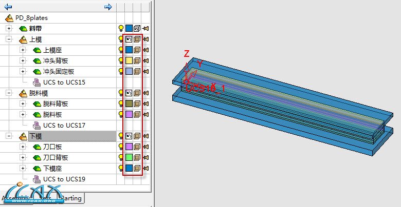Click the pin icon in the 下模座 row
The height and width of the screenshot is (207, 401).
pyautogui.click(x=145, y=168)
